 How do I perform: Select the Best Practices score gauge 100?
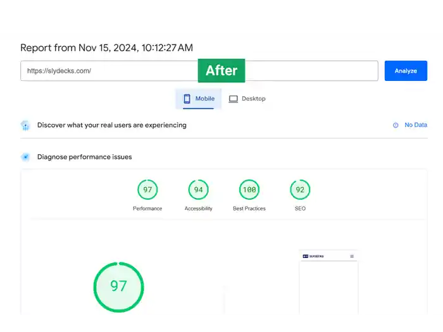(x=249, y=190)
